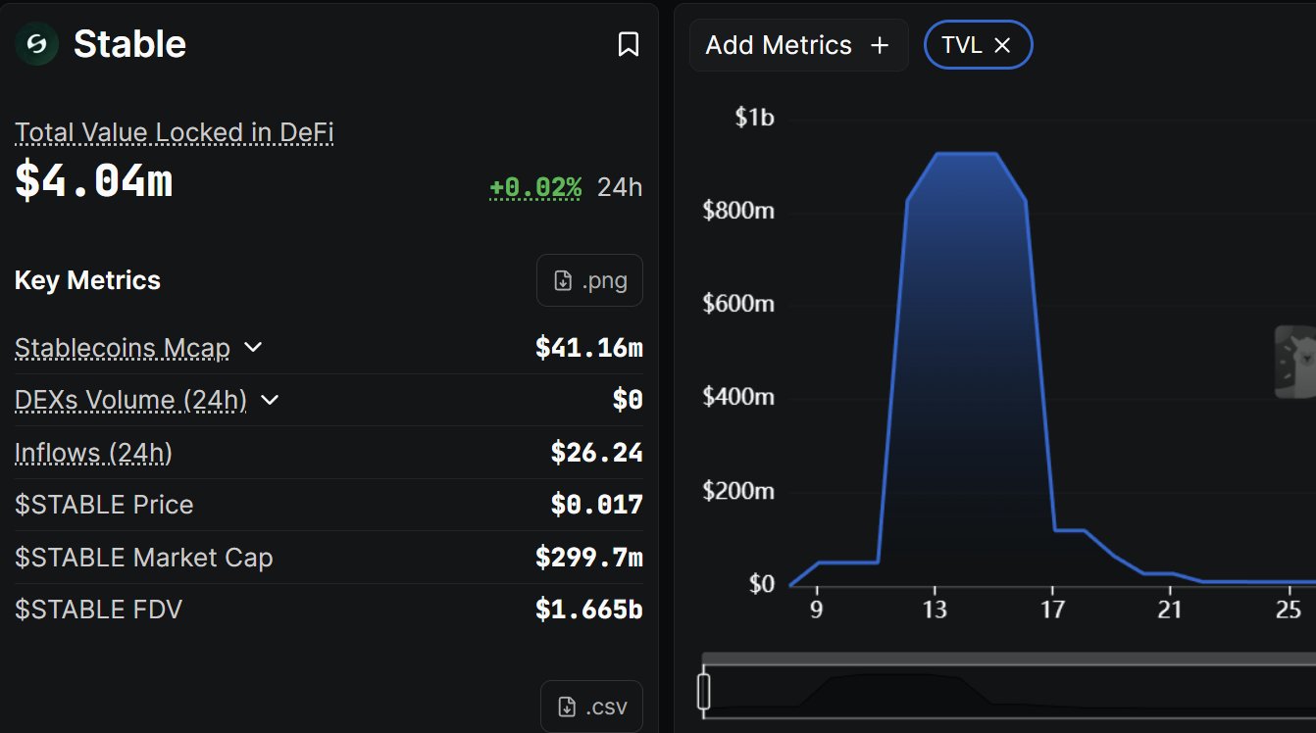Remove the TVL metric with its X
The width and height of the screenshot is (1316, 733).
[x=1002, y=45]
